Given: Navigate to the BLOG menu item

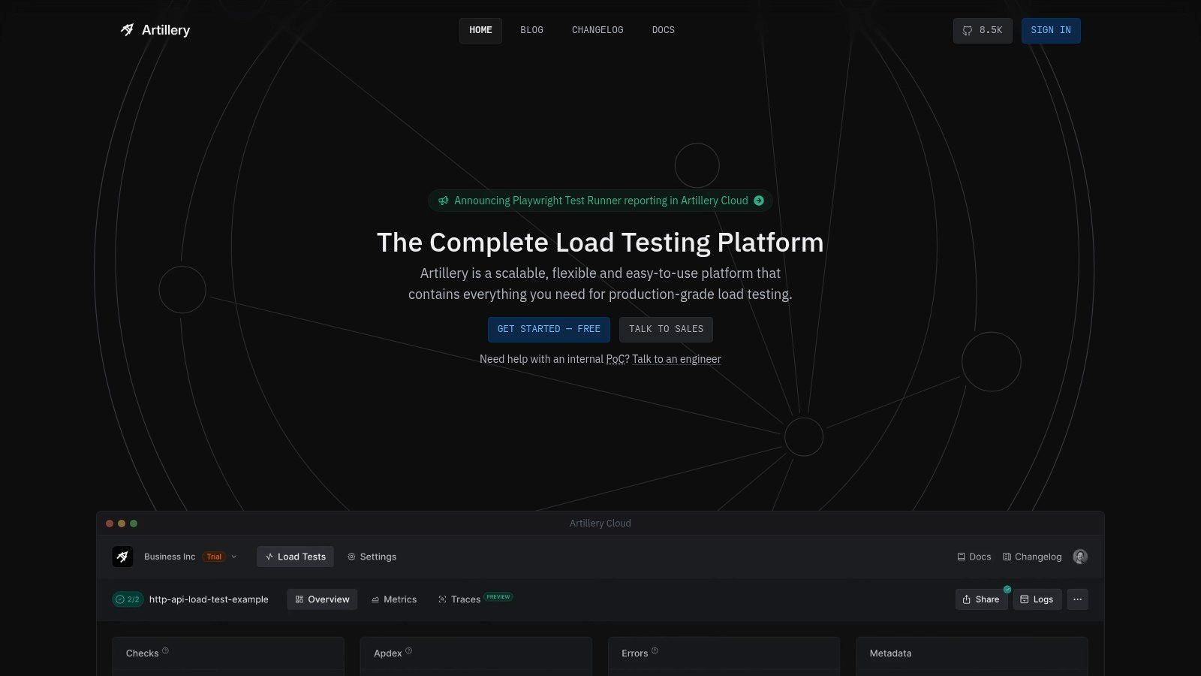Looking at the screenshot, I should (531, 30).
